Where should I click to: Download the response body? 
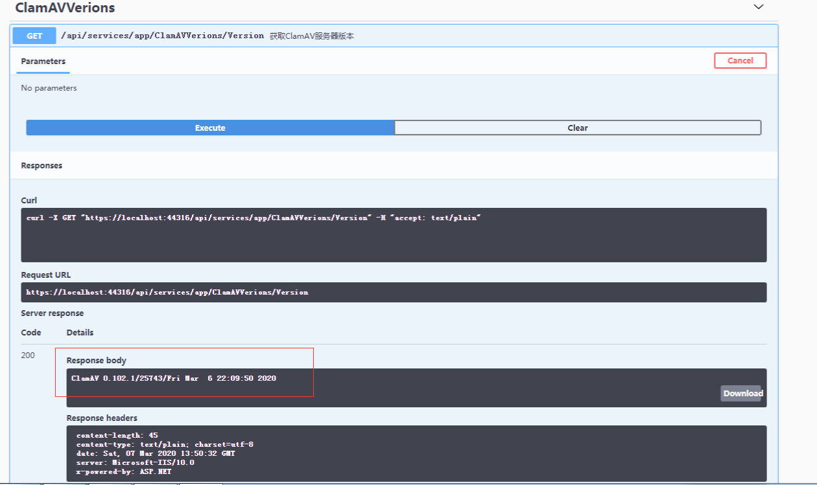point(742,393)
